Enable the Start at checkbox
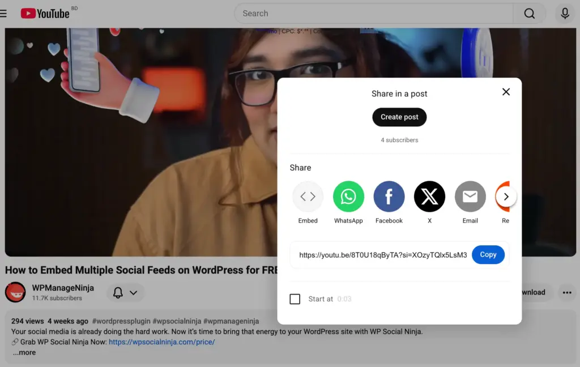This screenshot has height=367, width=580. click(295, 299)
